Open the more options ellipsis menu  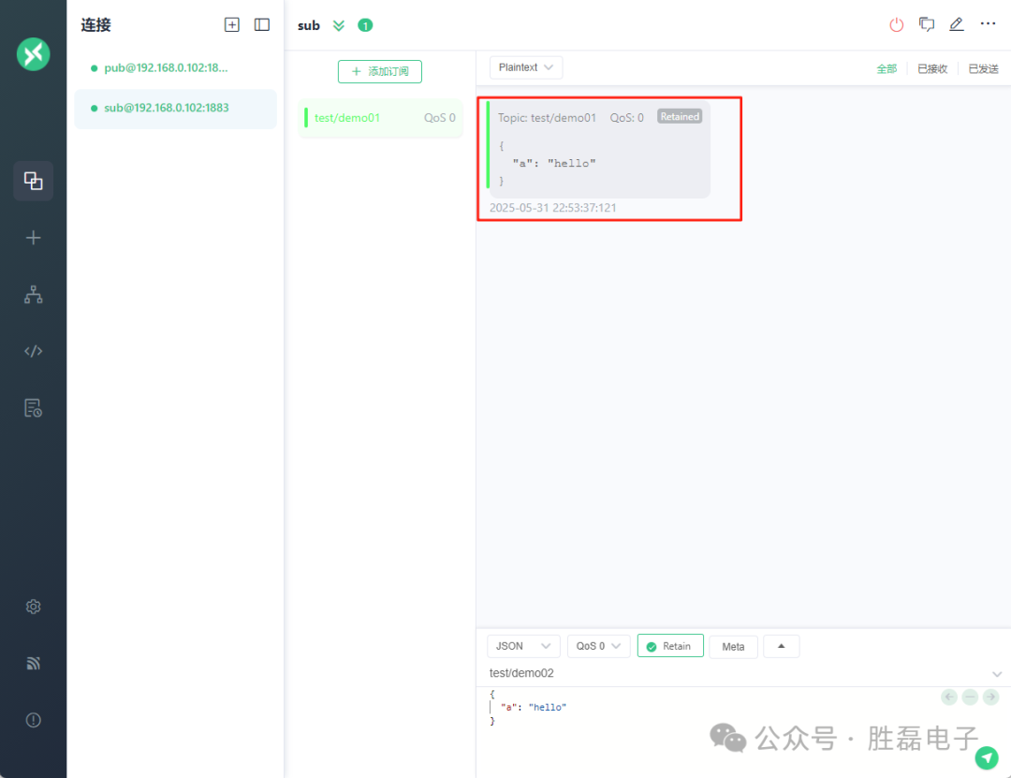tap(988, 23)
